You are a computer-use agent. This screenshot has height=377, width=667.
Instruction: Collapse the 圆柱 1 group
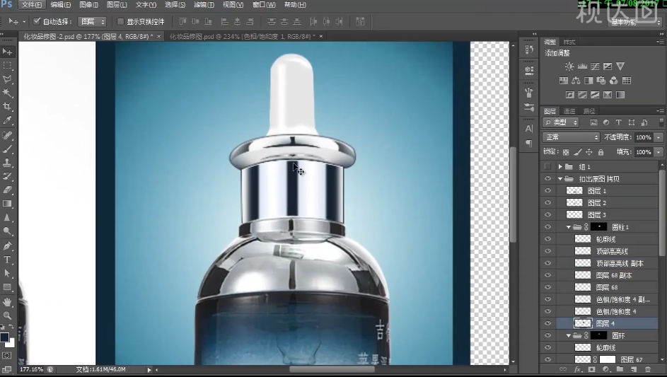[x=568, y=227]
